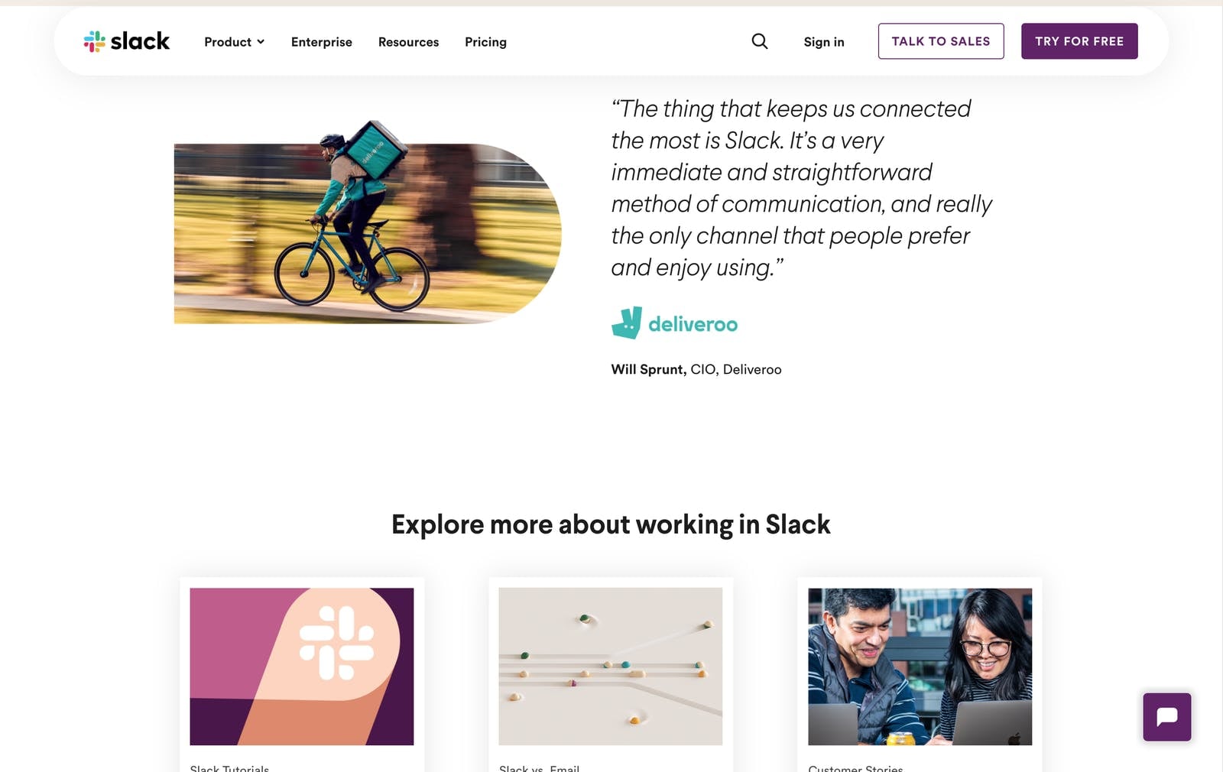The height and width of the screenshot is (772, 1223).
Task: Open the Resources menu item
Action: pos(408,42)
